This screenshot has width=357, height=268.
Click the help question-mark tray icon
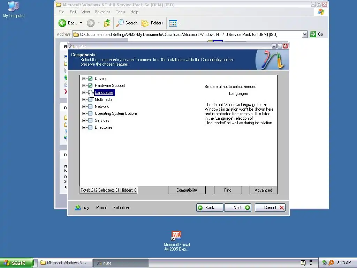(303, 263)
